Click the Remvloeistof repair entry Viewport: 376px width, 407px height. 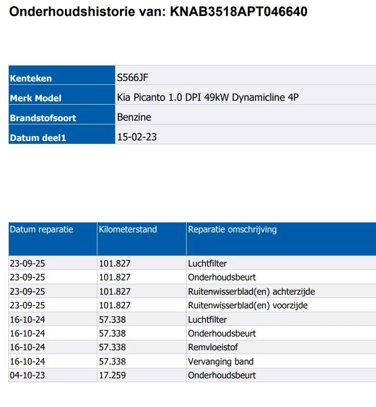(211, 348)
